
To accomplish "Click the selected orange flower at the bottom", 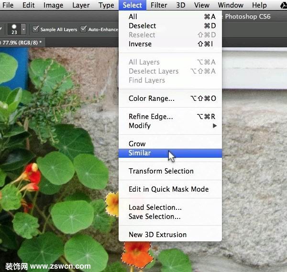I will [137, 254].
